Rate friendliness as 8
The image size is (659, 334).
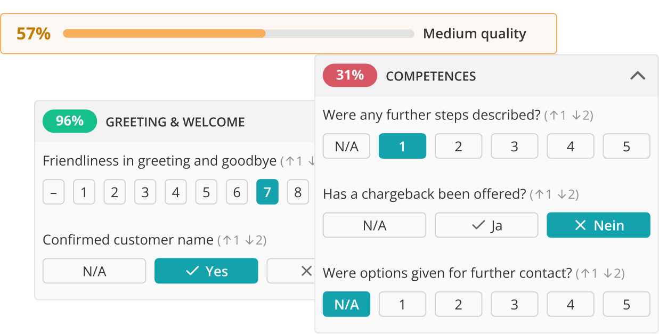(x=298, y=192)
